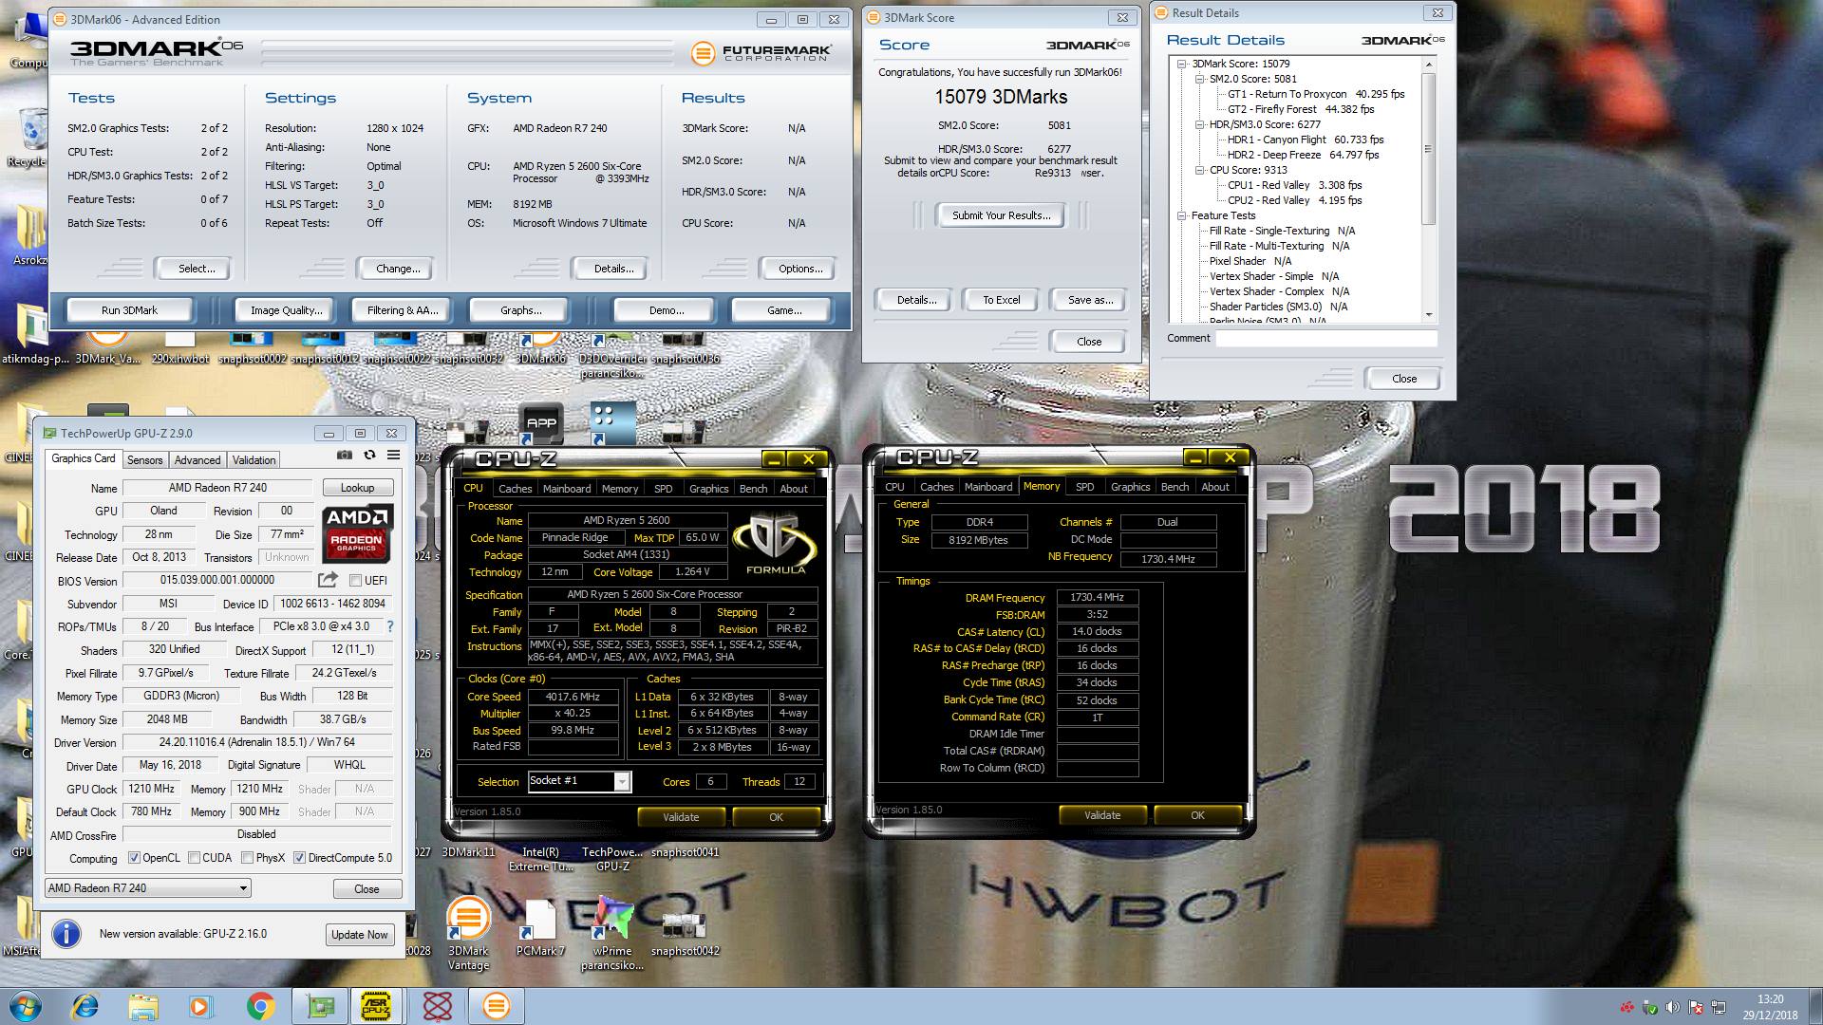
Task: Click the volume speaker icon in system tray
Action: 1672,1007
